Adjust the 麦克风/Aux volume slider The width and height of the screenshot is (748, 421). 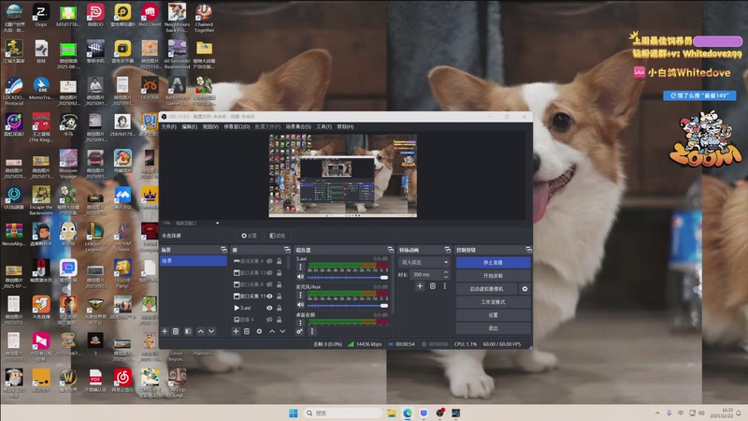(348, 306)
